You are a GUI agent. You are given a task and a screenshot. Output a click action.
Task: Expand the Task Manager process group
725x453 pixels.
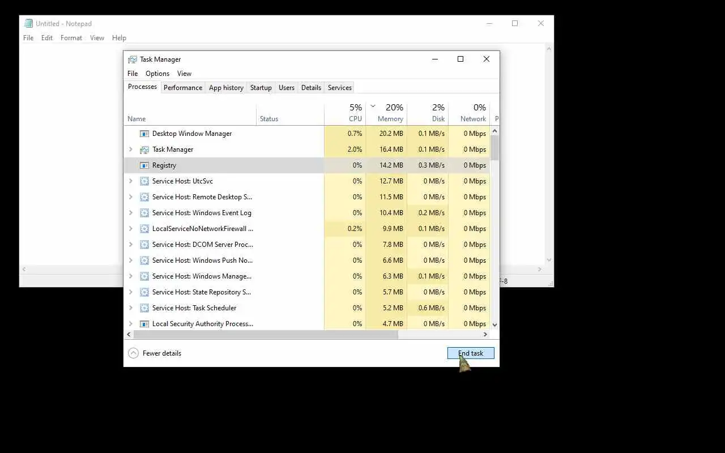pyautogui.click(x=131, y=149)
